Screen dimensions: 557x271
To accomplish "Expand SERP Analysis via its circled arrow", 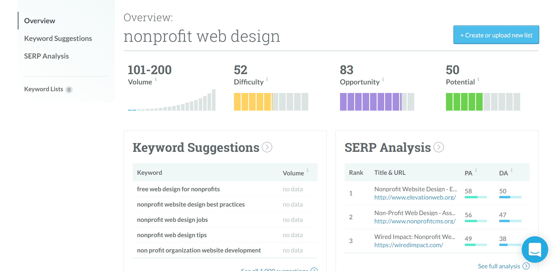I will pyautogui.click(x=438, y=148).
